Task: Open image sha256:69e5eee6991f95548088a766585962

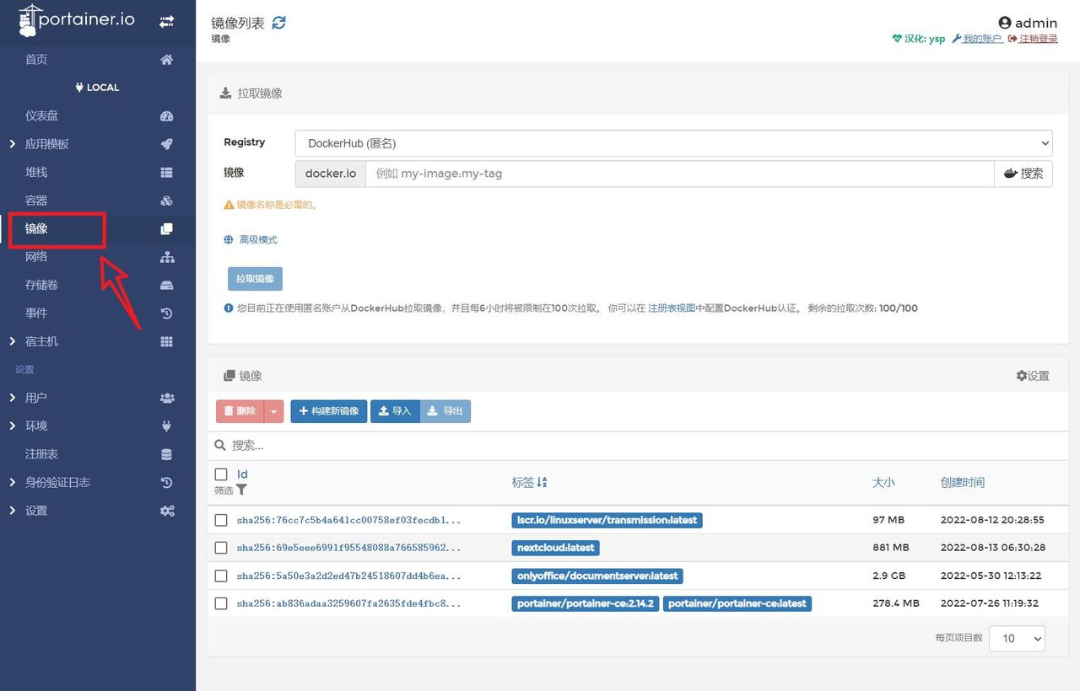Action: pos(348,548)
